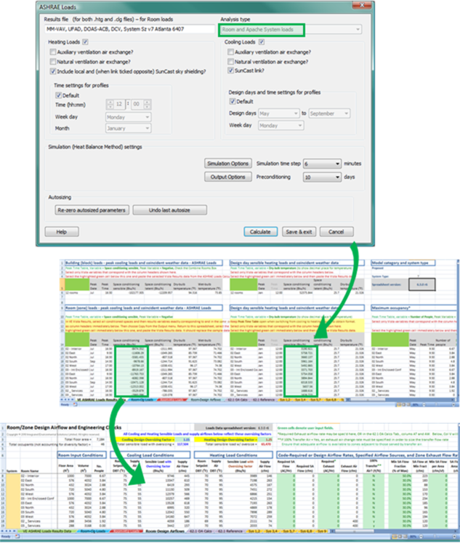Disable the SunCast link checkbox
Screen dimensions: 460x557
pyautogui.click(x=229, y=71)
